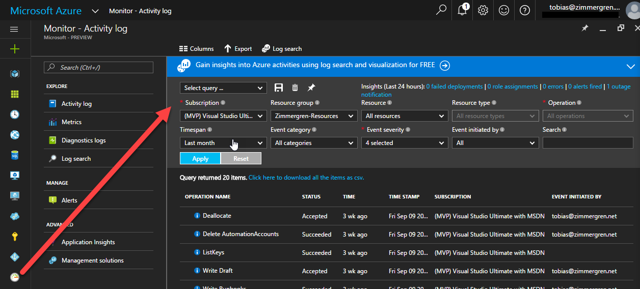Open the help question mark

[x=524, y=10]
